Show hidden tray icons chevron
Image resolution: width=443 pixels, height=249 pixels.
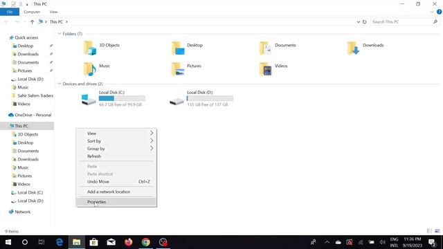pos(327,242)
